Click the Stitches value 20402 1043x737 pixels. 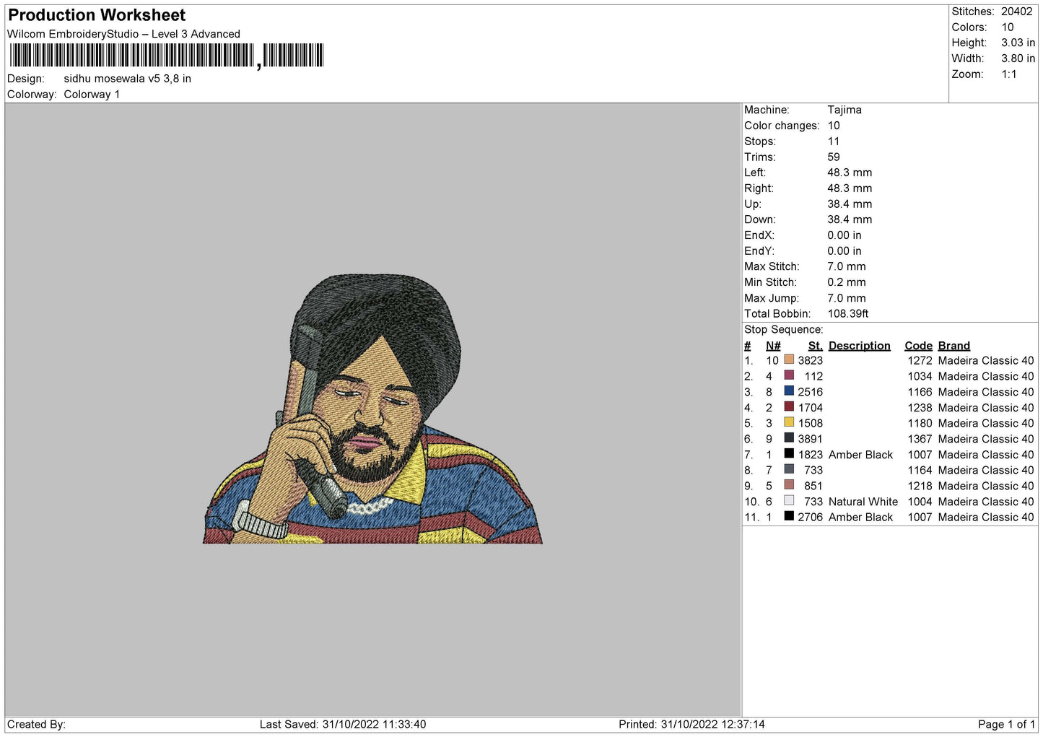point(1016,12)
